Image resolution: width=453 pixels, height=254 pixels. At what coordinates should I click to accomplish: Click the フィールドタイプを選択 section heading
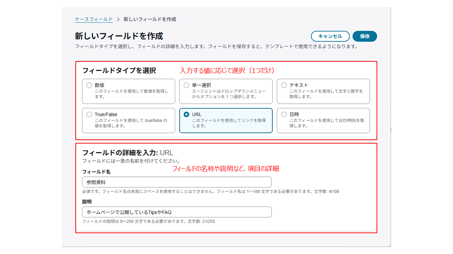(119, 71)
